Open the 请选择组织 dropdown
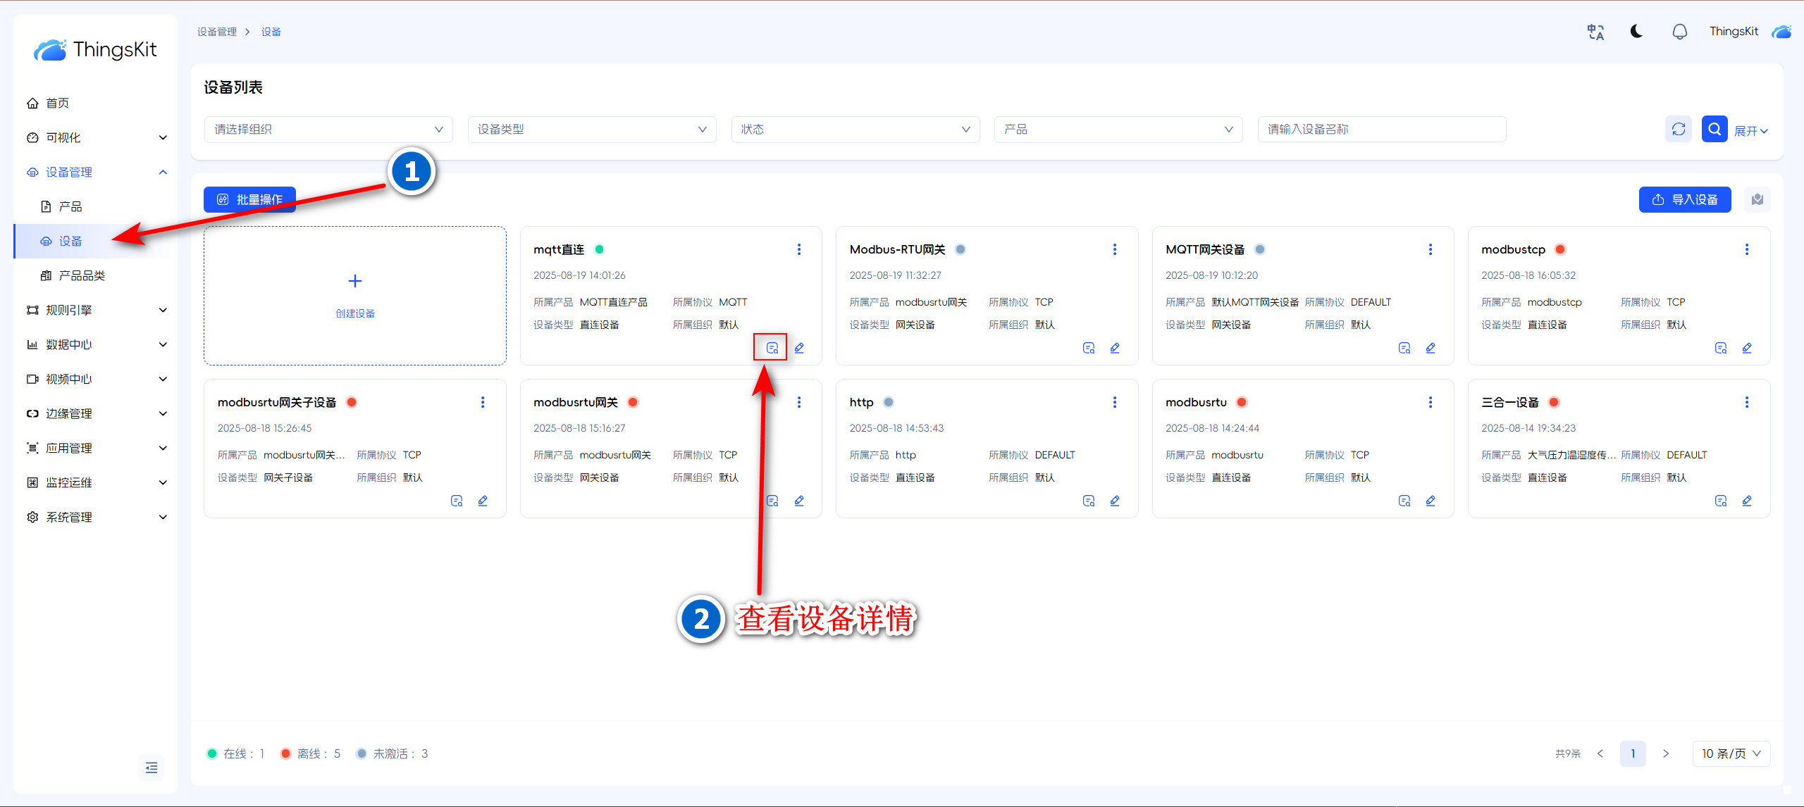 [328, 130]
